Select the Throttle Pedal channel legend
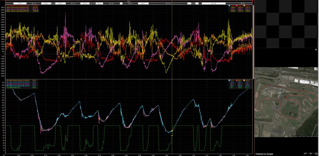The image size is (319, 156). click(13, 88)
